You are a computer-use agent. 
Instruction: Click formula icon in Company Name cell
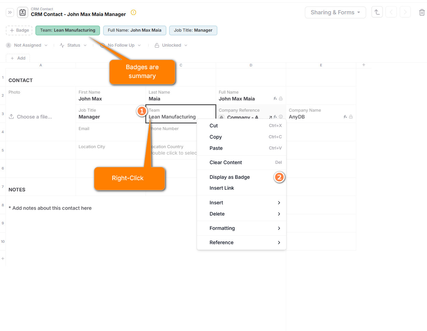click(x=345, y=117)
